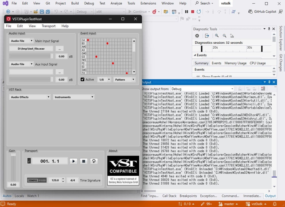The image size is (285, 207).
Task: Pin the Output window with the pin icon
Action: point(269,82)
